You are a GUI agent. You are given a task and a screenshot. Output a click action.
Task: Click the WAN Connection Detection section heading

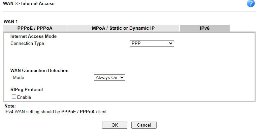[39, 70]
